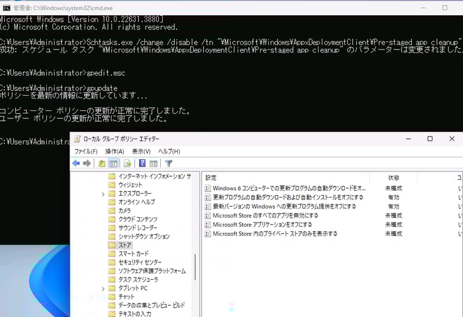Open the ファイル(F) menu

tap(86, 152)
